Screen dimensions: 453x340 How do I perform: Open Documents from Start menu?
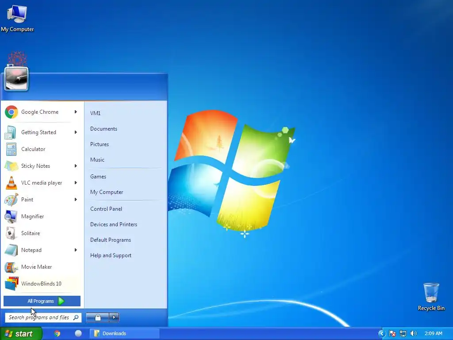104,129
